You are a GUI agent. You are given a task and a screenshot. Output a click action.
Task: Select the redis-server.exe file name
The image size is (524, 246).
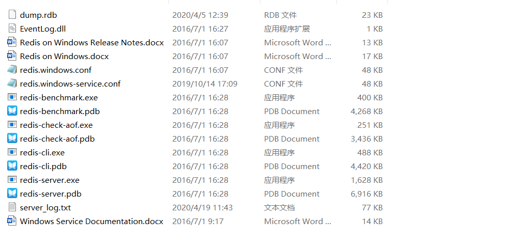tap(50, 180)
